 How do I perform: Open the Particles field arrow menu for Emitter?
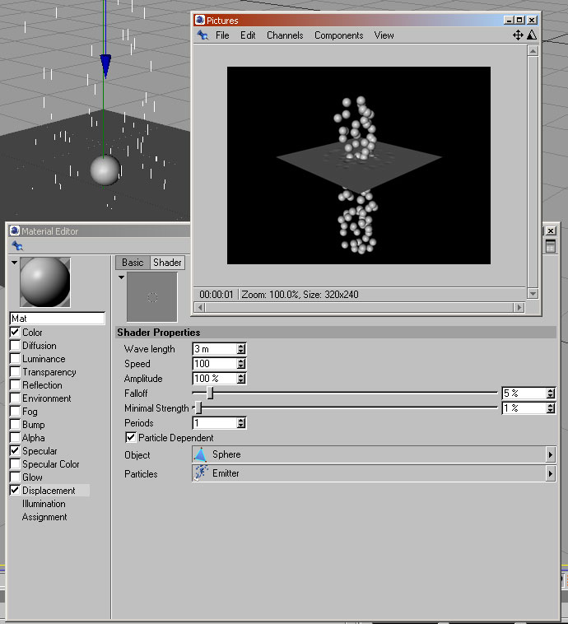550,473
